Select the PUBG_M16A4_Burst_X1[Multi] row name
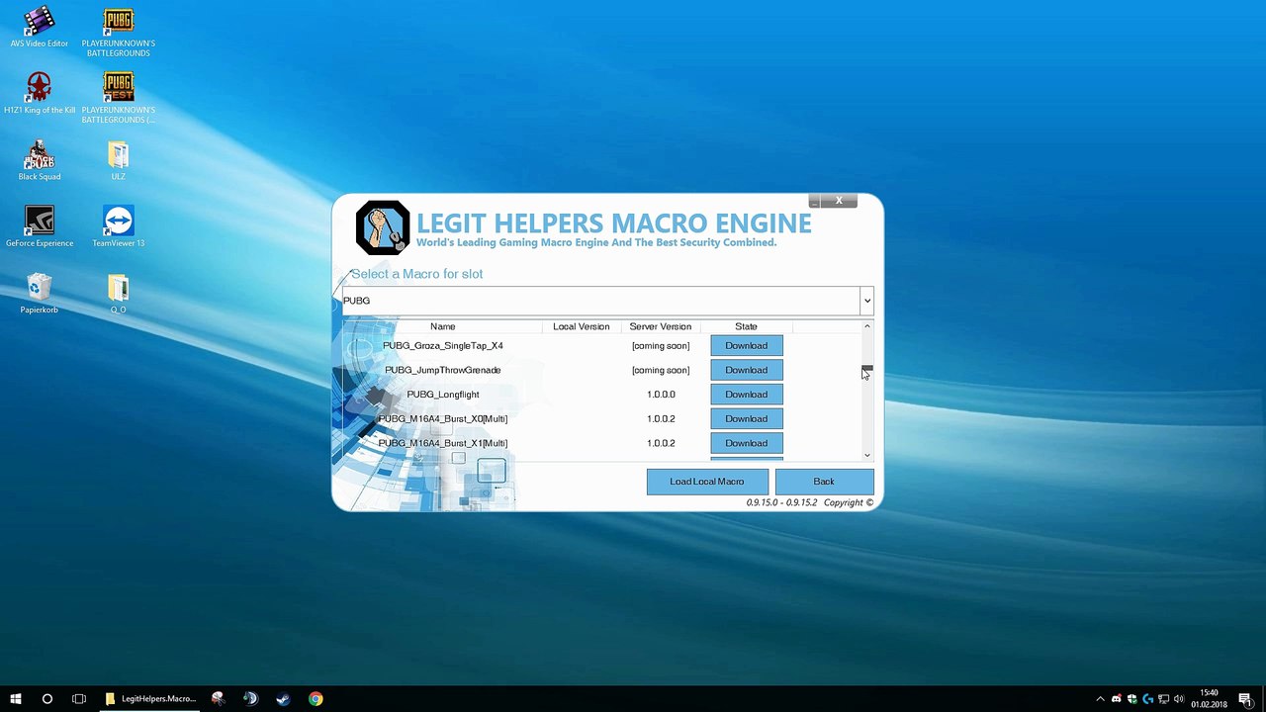 click(x=443, y=443)
